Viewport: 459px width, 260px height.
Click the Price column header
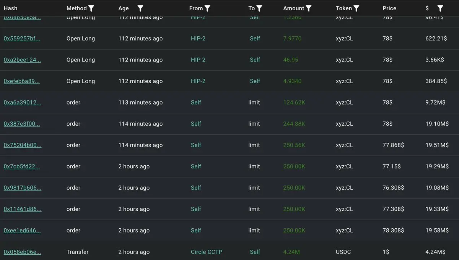(389, 8)
